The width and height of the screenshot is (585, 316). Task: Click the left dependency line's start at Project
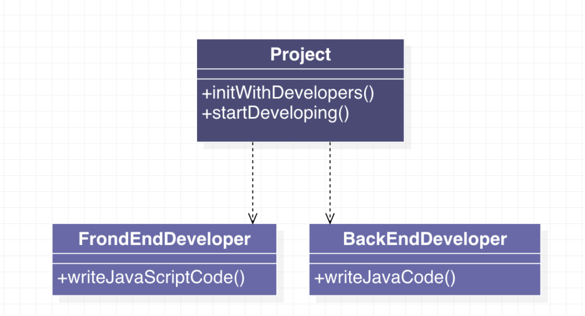point(253,144)
